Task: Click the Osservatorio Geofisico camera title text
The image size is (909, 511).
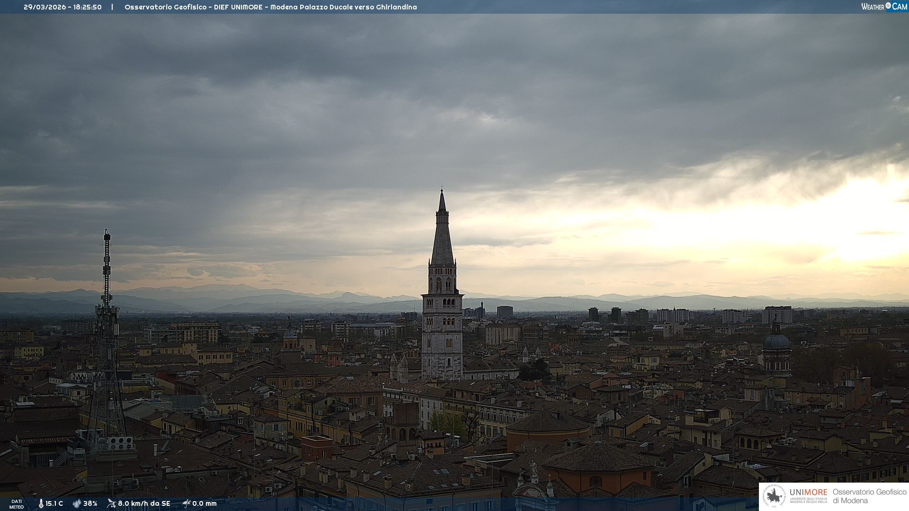Action: (x=270, y=7)
